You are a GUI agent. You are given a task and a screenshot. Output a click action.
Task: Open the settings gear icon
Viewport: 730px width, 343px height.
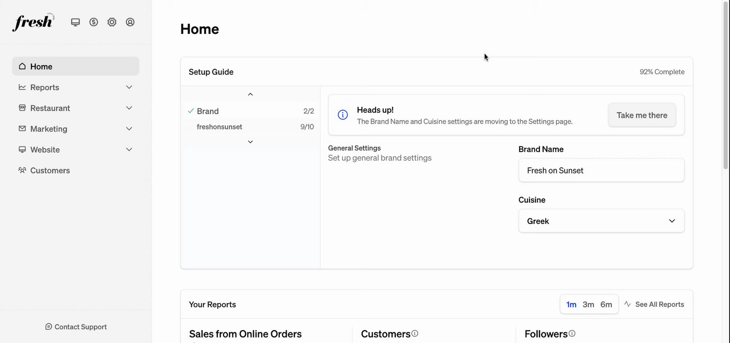(112, 22)
